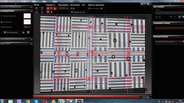The width and height of the screenshot is (184, 103).
Task: Open the blue help icon dropdown
Action: (149, 4)
